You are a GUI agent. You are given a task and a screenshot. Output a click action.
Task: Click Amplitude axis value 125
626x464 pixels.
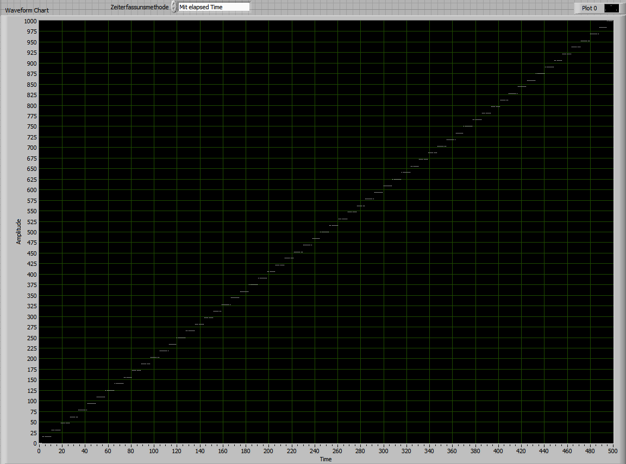tap(32, 390)
